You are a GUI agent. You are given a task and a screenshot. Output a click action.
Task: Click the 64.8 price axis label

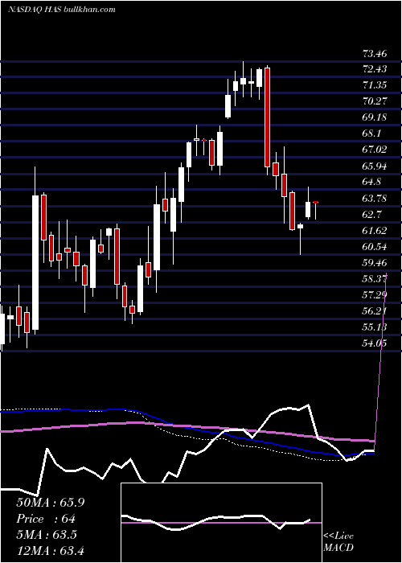[x=372, y=182]
